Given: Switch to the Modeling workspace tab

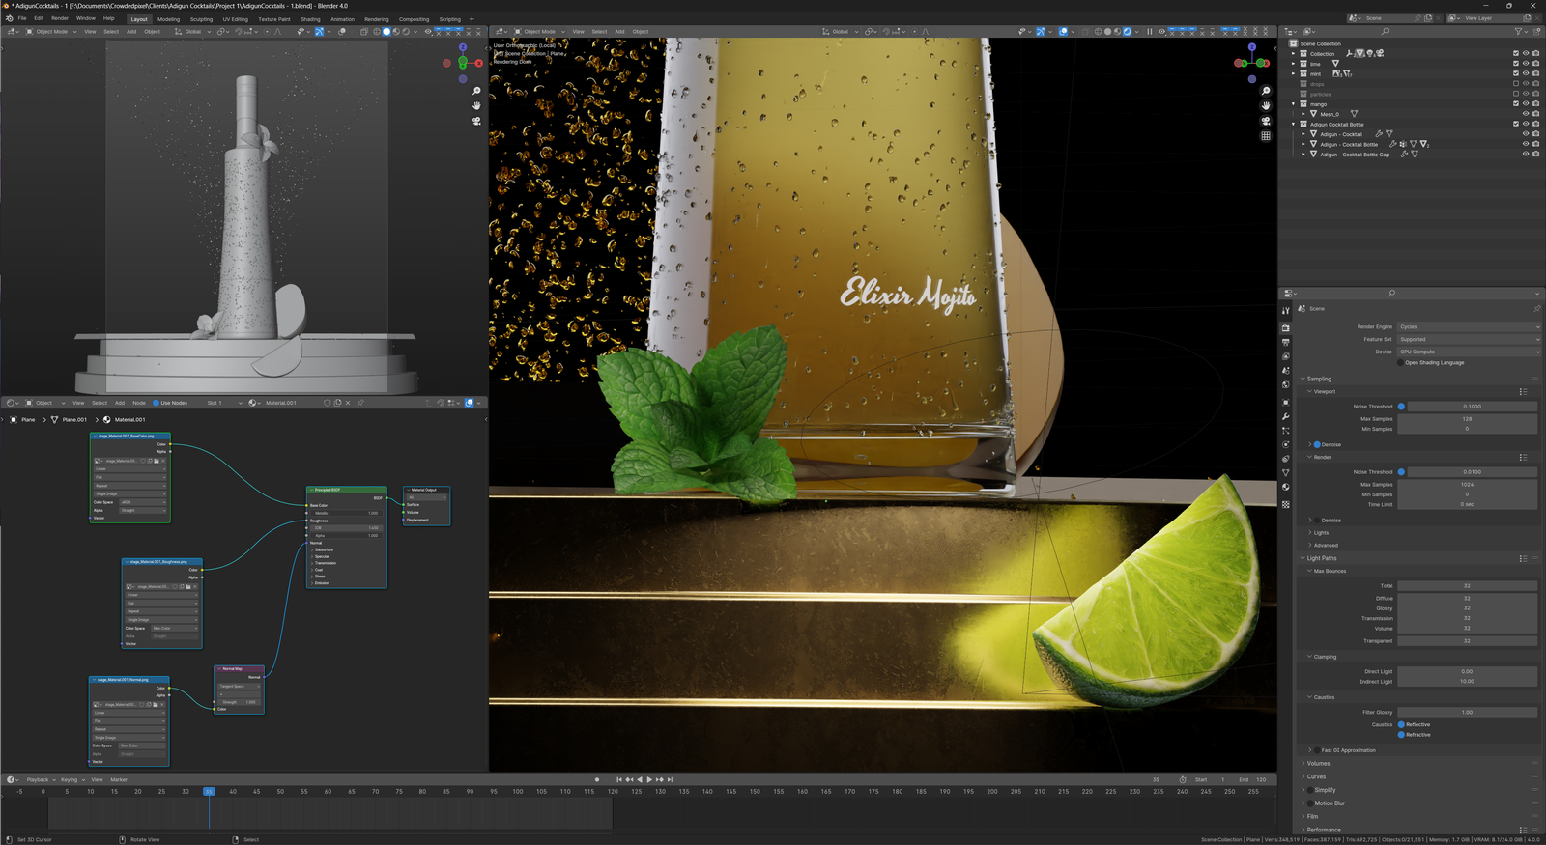Looking at the screenshot, I should tap(169, 19).
